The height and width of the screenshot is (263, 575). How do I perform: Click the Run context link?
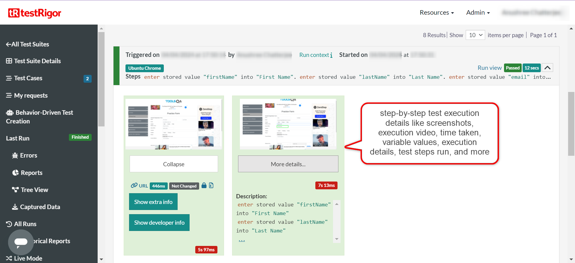pos(316,55)
